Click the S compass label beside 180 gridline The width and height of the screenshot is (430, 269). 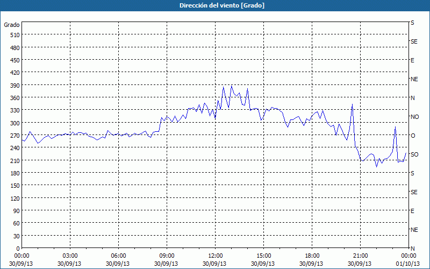412,173
